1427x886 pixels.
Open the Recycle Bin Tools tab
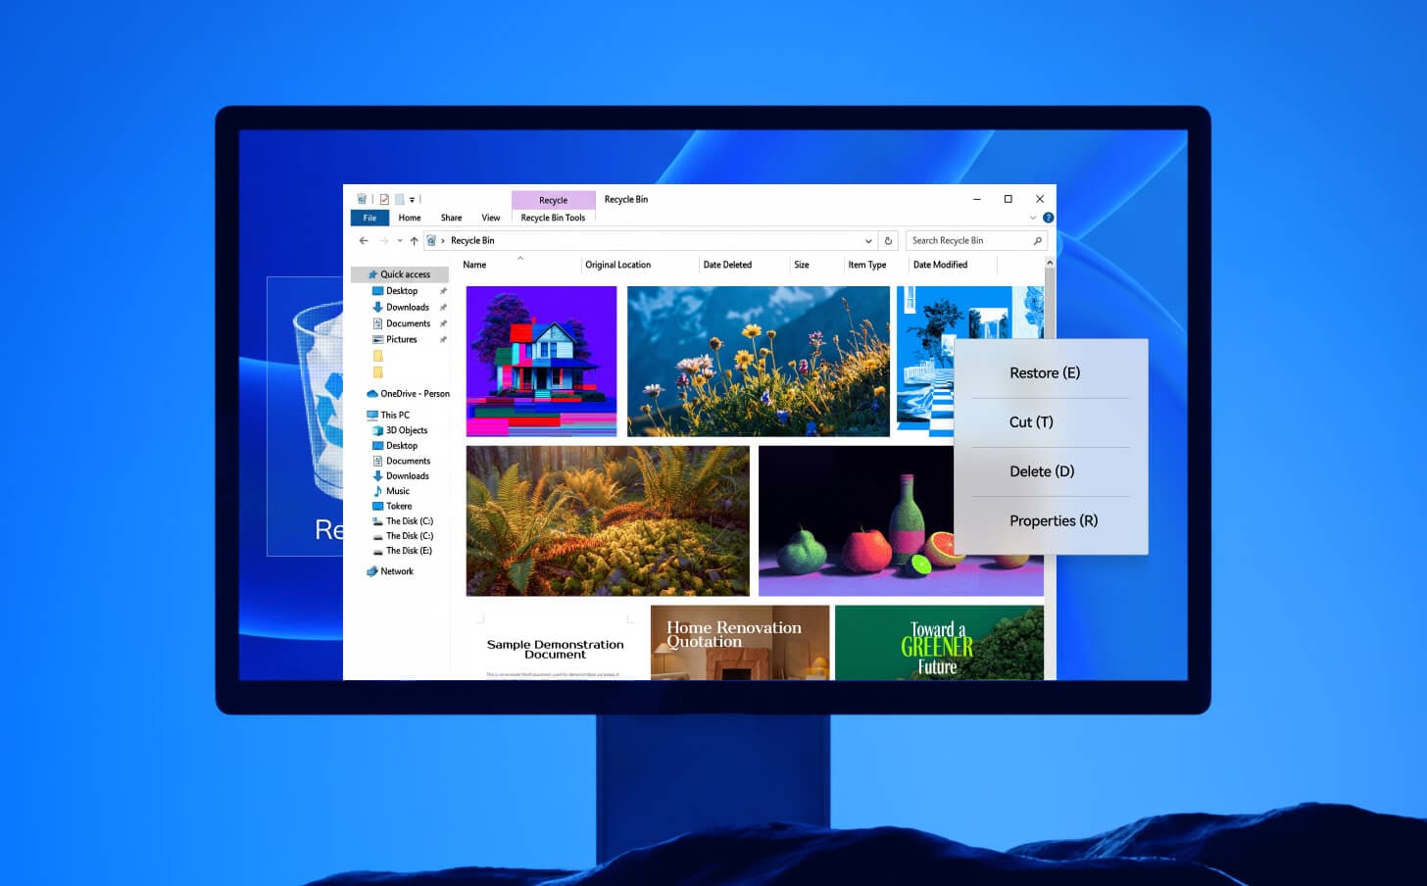click(553, 218)
